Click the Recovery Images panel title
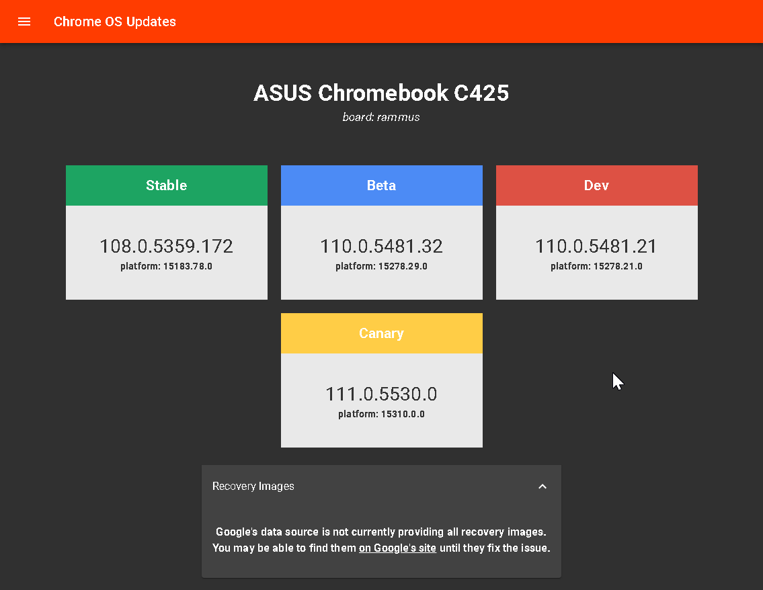The image size is (763, 590). (253, 486)
